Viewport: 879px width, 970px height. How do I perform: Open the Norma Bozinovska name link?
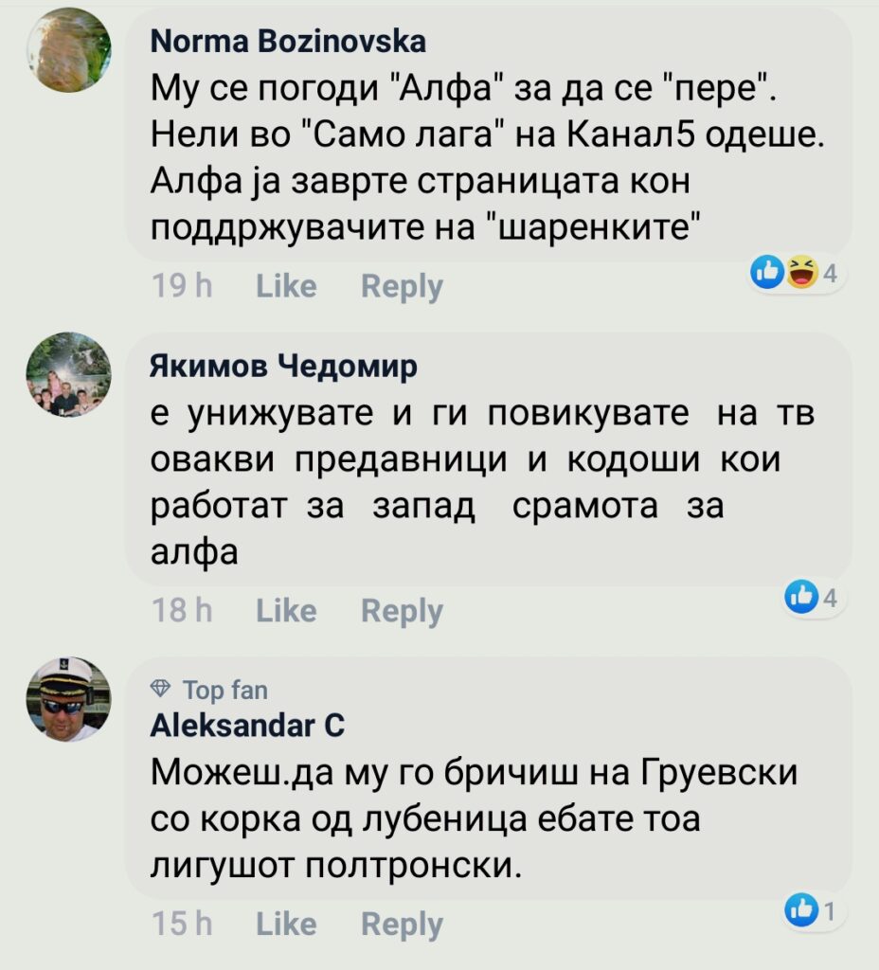pos(288,42)
